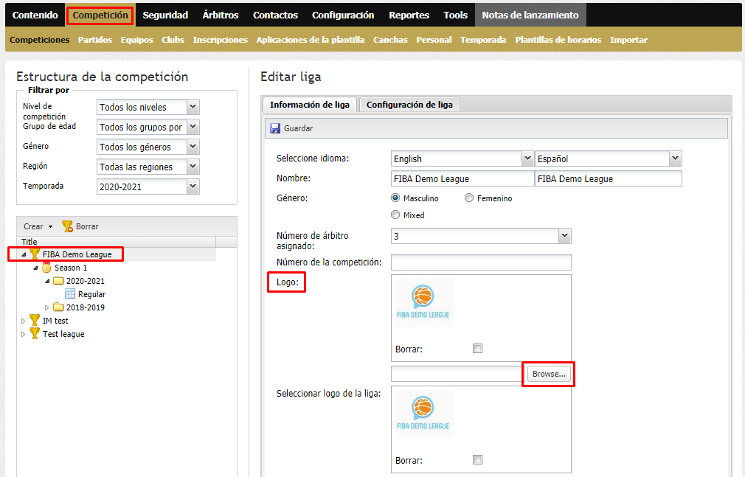This screenshot has height=477, width=745.
Task: Choose the Mixed gender radio button
Action: point(395,215)
